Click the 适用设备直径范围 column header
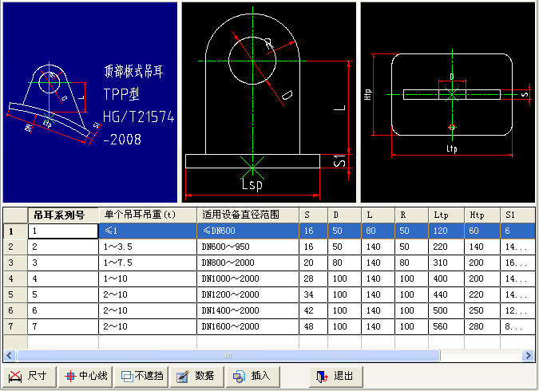This screenshot has width=539, height=391. (248, 215)
